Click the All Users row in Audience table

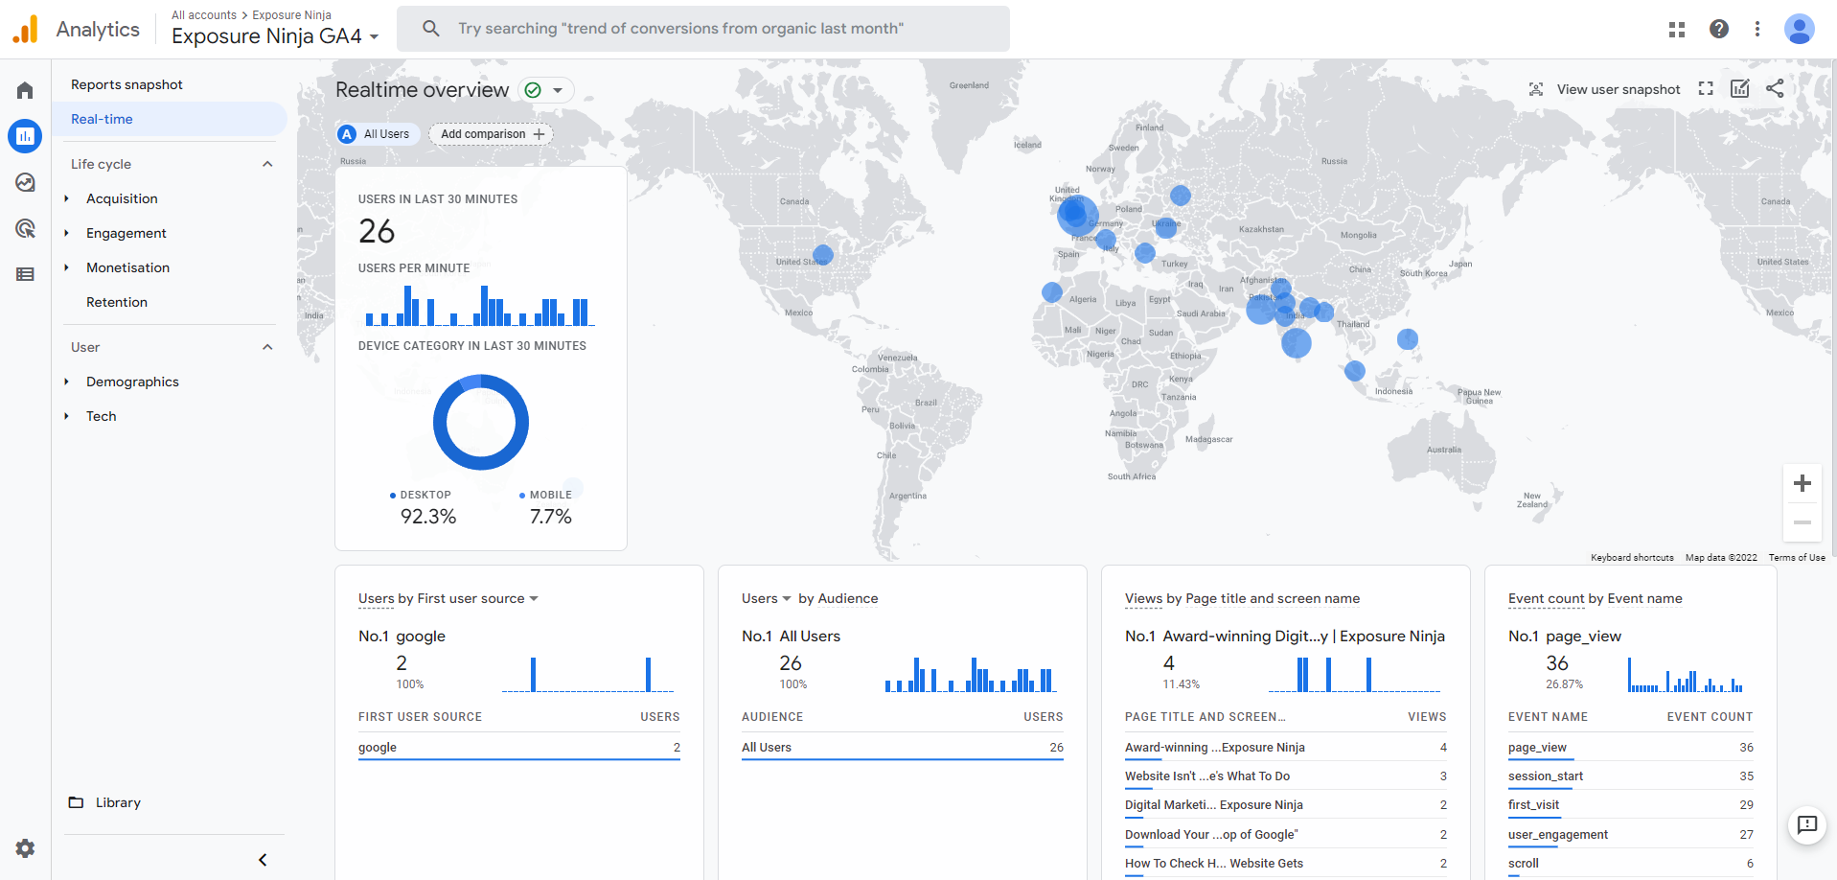(x=903, y=748)
